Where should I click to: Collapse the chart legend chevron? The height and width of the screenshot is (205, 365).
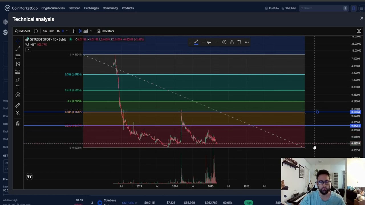[28, 50]
